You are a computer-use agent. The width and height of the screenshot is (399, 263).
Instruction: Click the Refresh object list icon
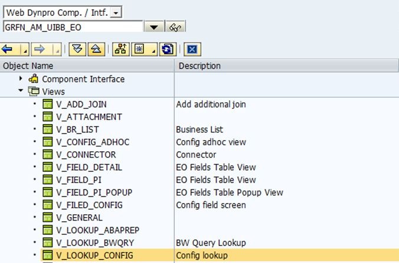coord(168,49)
